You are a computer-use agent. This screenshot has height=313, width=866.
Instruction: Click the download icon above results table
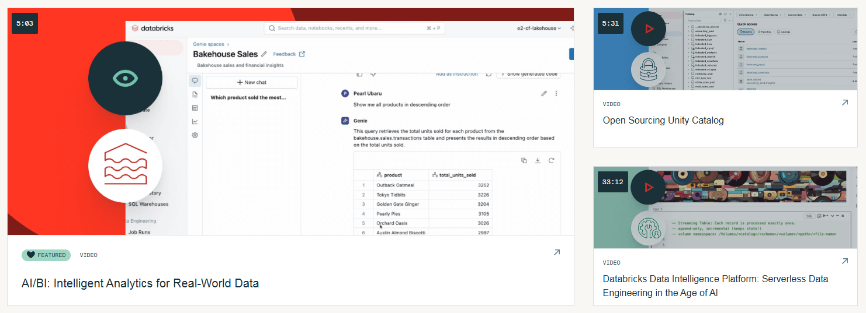pyautogui.click(x=538, y=160)
